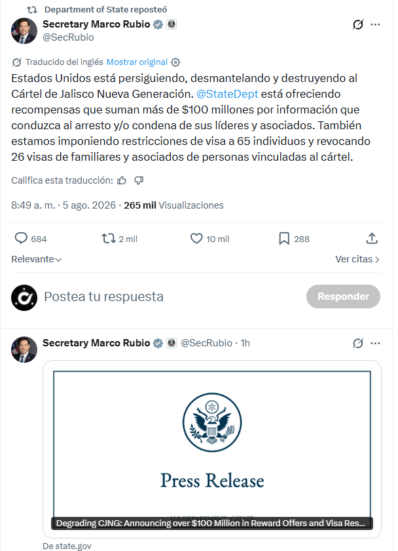Expand the Relevante sort dropdown
The width and height of the screenshot is (398, 551).
pyautogui.click(x=36, y=259)
